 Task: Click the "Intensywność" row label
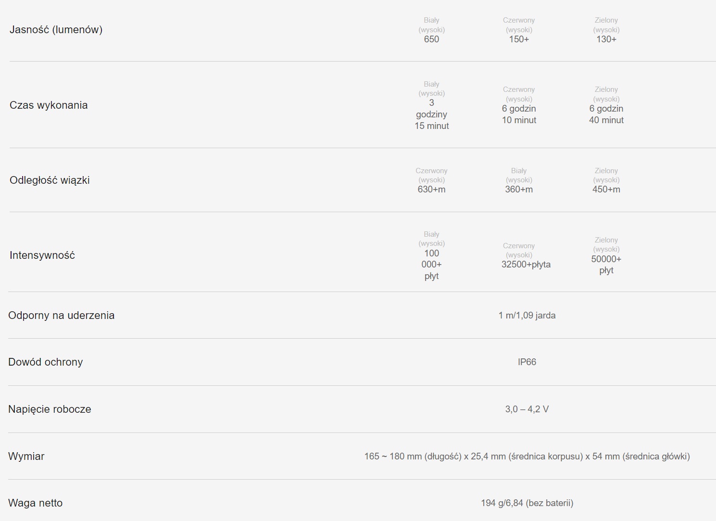[42, 255]
